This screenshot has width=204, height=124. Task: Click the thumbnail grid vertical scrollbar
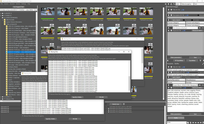(x=164, y=53)
